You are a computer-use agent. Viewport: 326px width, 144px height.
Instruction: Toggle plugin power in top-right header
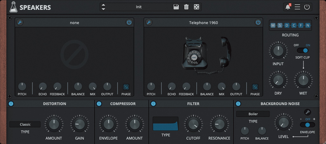coord(307,7)
